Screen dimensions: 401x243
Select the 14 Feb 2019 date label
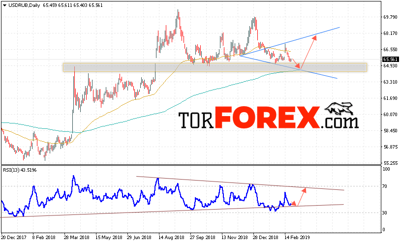[x=298, y=238]
